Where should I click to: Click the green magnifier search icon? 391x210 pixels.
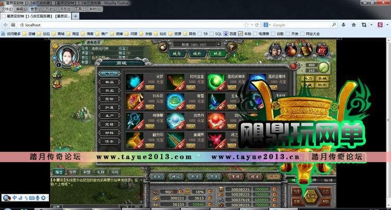323,67
